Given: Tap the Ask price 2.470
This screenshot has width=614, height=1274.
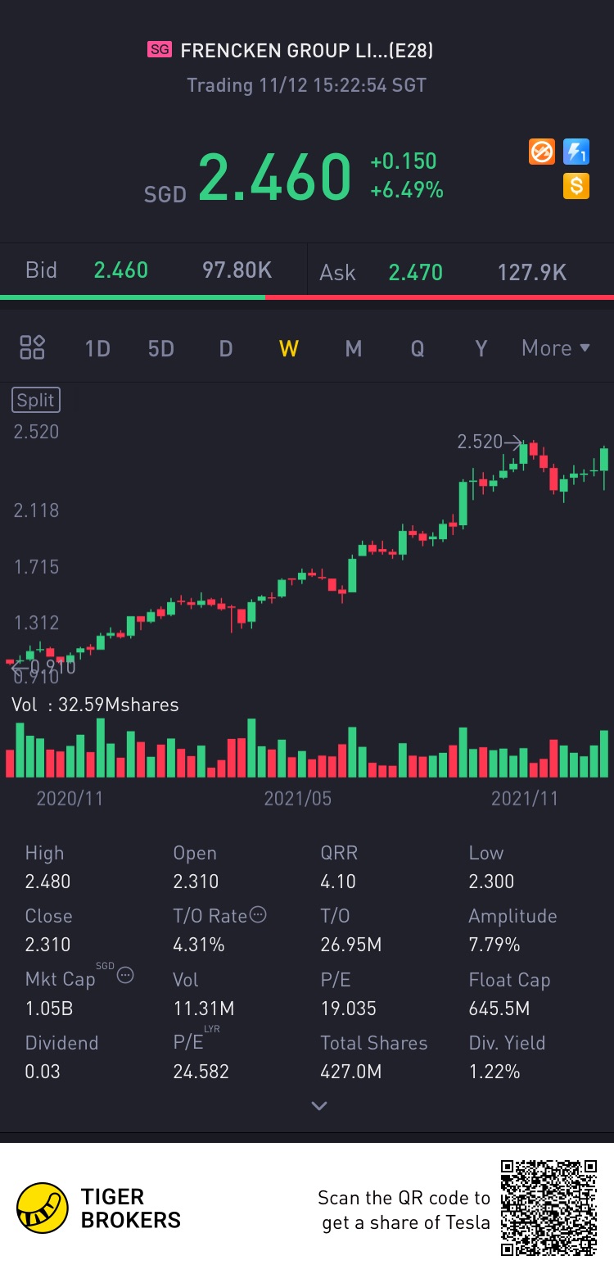Looking at the screenshot, I should click(416, 272).
